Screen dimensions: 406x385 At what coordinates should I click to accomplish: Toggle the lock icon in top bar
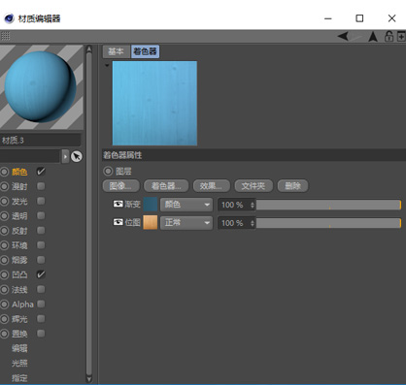[x=389, y=36]
